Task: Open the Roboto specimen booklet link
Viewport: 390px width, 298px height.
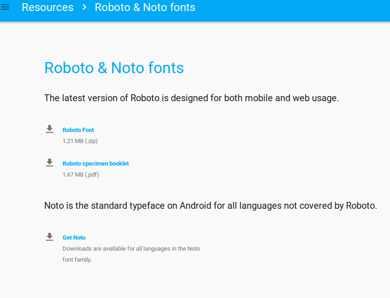Action: (x=96, y=164)
